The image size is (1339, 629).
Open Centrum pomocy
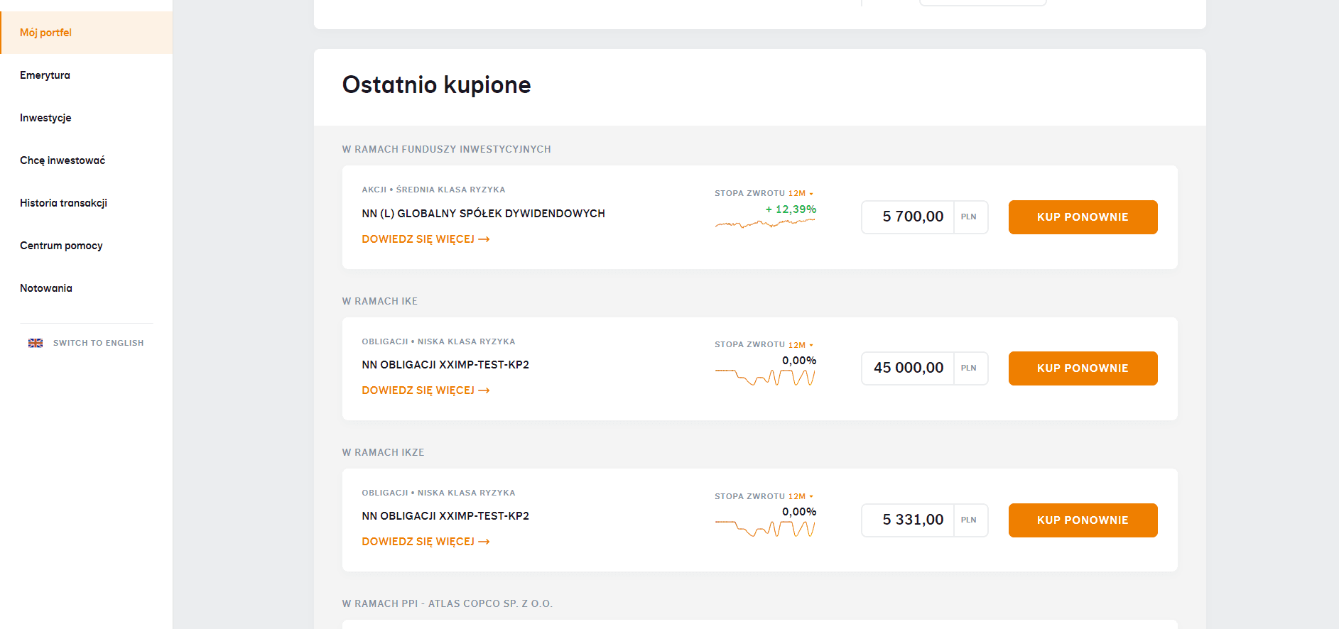[61, 246]
